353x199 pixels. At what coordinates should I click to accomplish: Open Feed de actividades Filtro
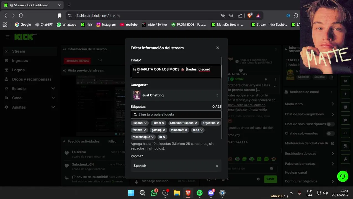[112, 142]
